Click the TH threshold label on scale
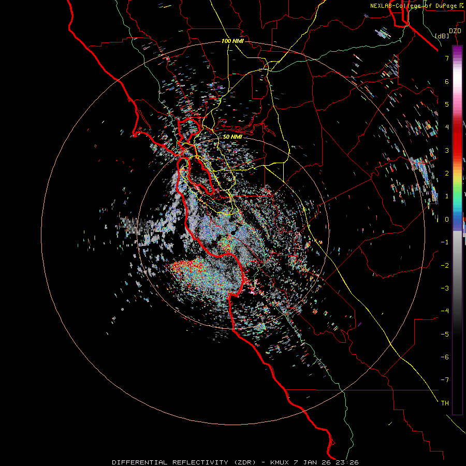The height and width of the screenshot is (466, 466). point(445,403)
